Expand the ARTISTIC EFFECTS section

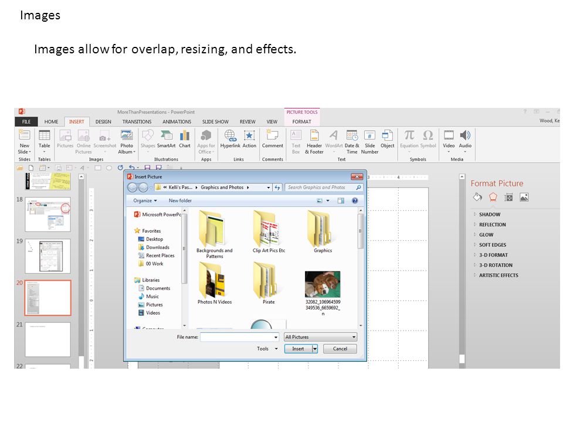474,275
